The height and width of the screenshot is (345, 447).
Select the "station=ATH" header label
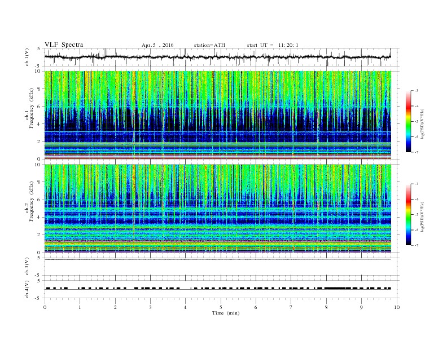[209, 45]
